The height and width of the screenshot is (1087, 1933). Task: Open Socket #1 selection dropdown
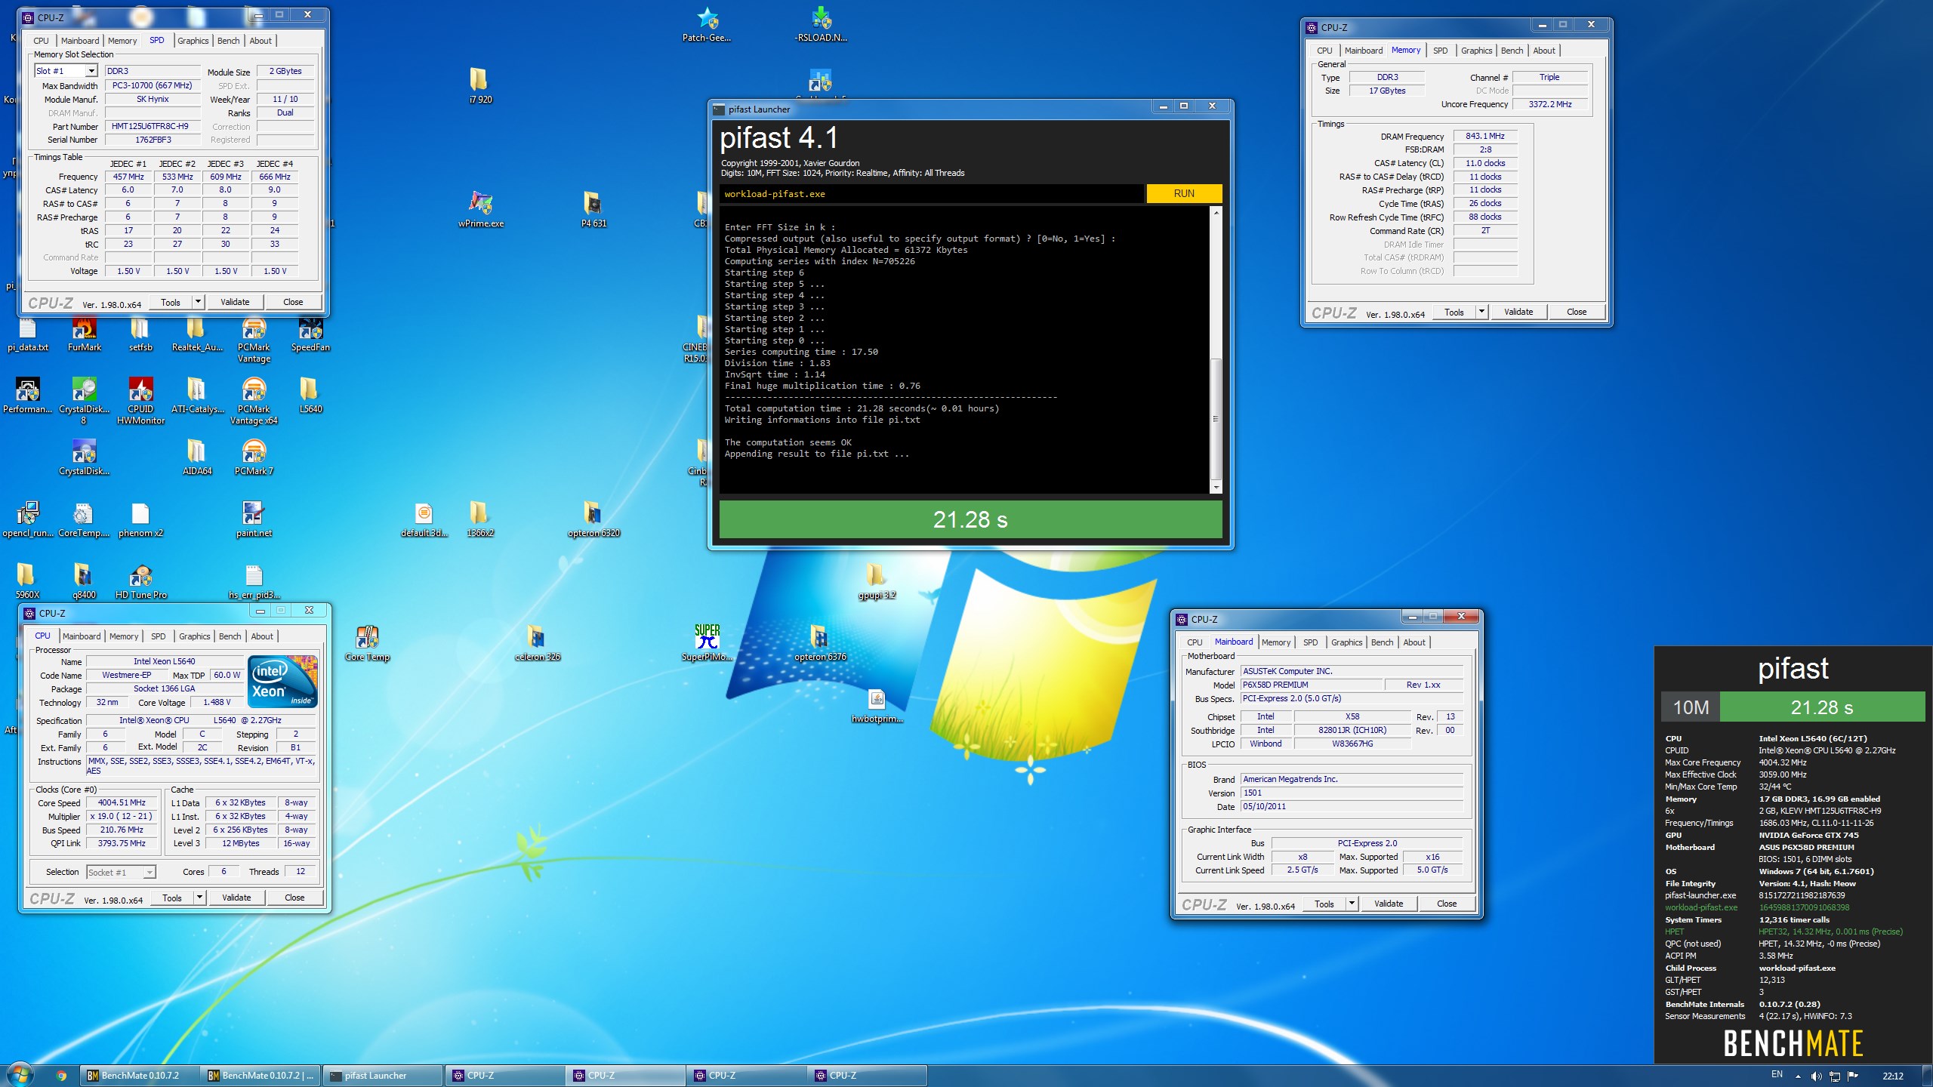pos(121,872)
